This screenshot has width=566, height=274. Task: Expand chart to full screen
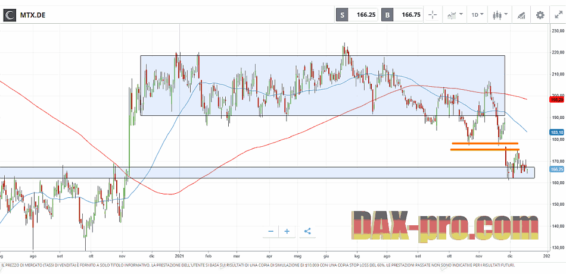tap(558, 15)
